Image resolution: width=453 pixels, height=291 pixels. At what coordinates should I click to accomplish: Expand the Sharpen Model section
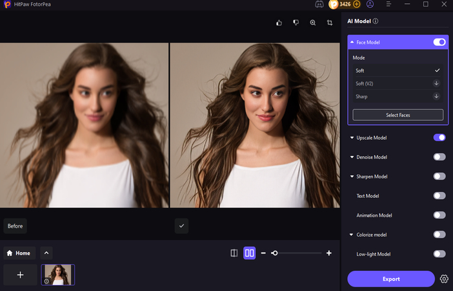click(x=352, y=177)
